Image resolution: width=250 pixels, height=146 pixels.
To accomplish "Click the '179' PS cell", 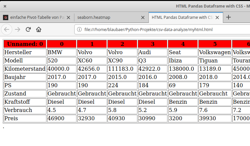I will point(215,85).
